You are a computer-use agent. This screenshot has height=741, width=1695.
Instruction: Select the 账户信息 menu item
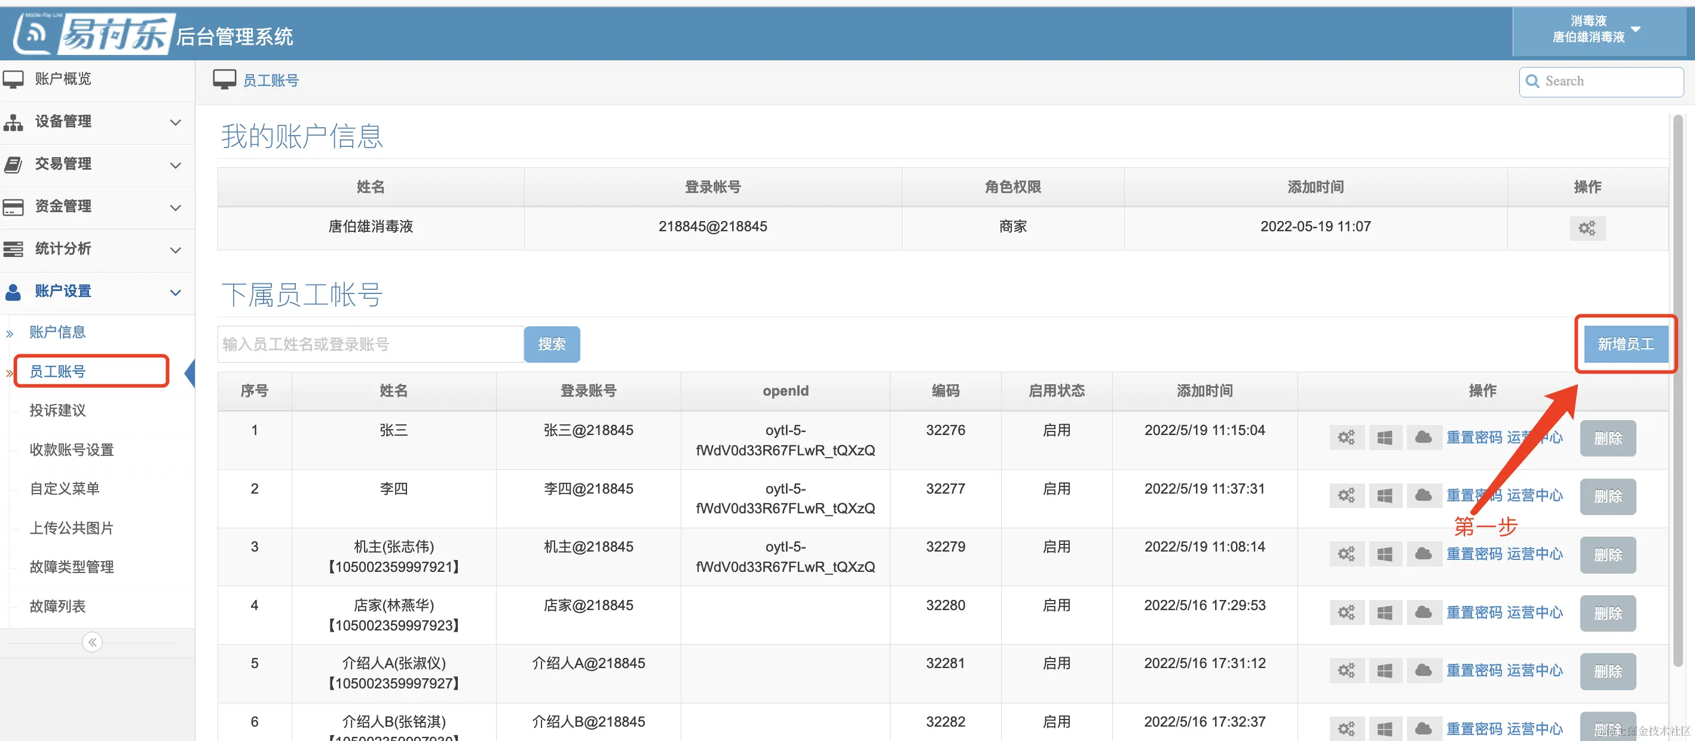pos(57,332)
